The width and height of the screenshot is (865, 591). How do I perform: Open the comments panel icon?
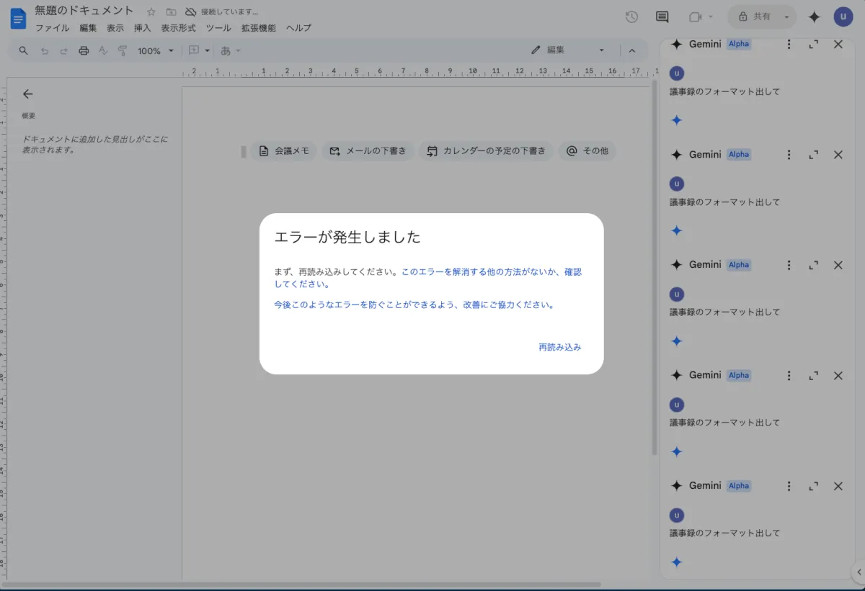[x=662, y=17]
